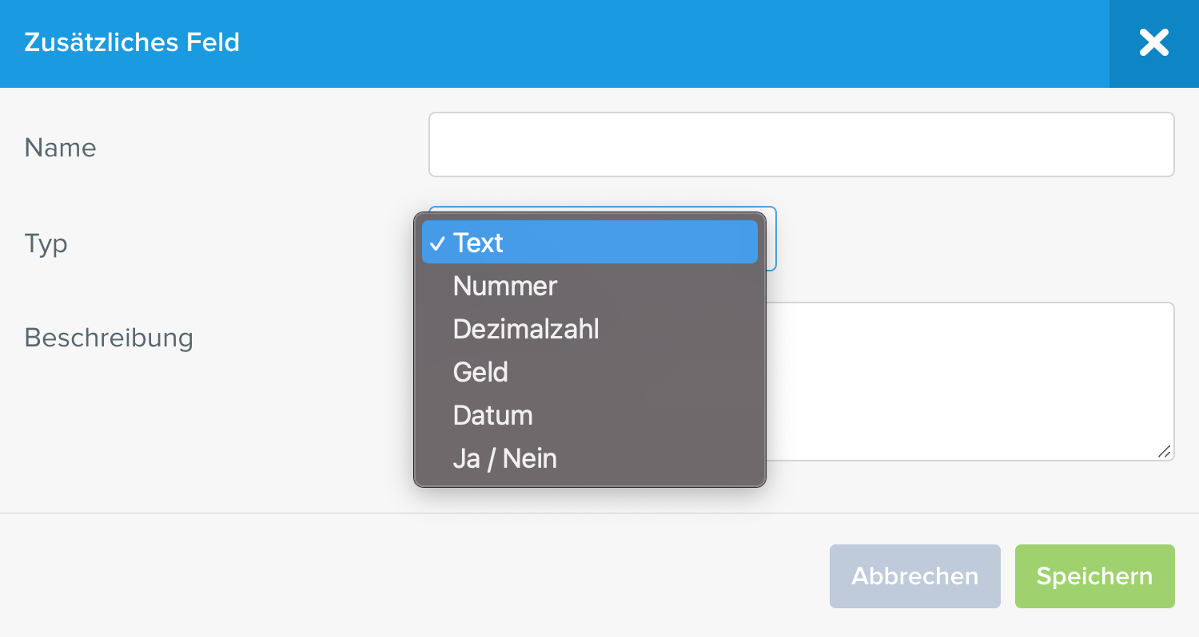Click the textarea resize handle corner
The image size is (1199, 637).
tap(1165, 452)
